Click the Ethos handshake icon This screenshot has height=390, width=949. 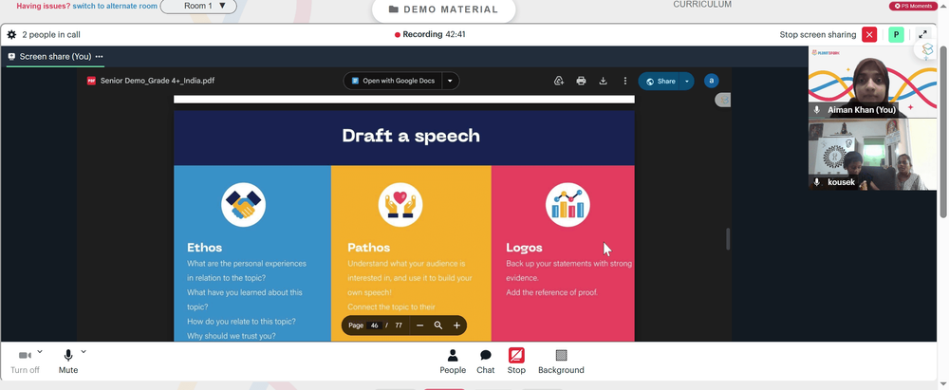click(243, 205)
